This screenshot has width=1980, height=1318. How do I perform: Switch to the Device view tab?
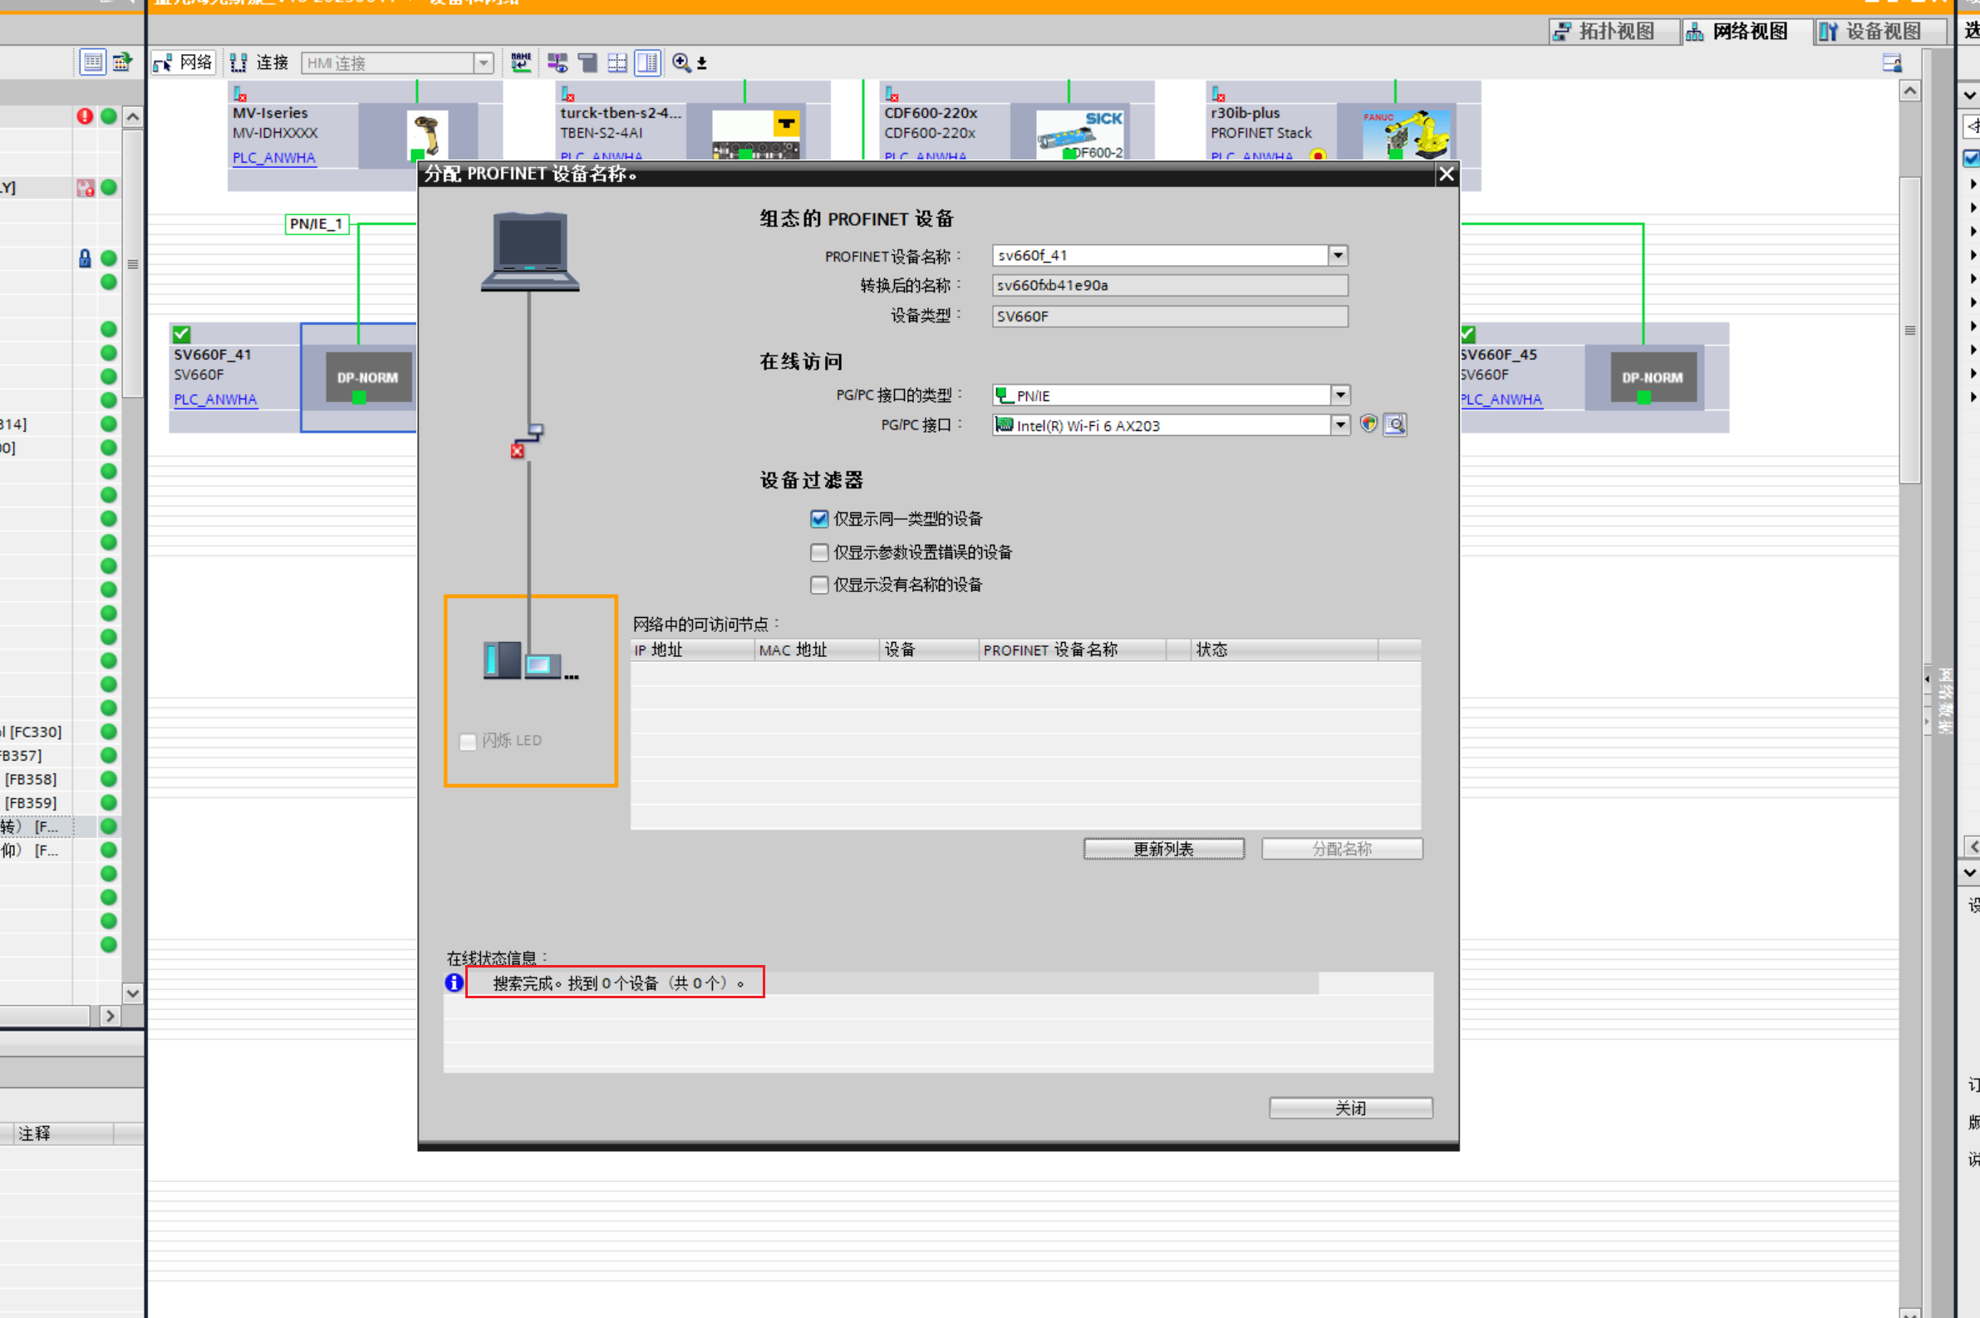1881,32
